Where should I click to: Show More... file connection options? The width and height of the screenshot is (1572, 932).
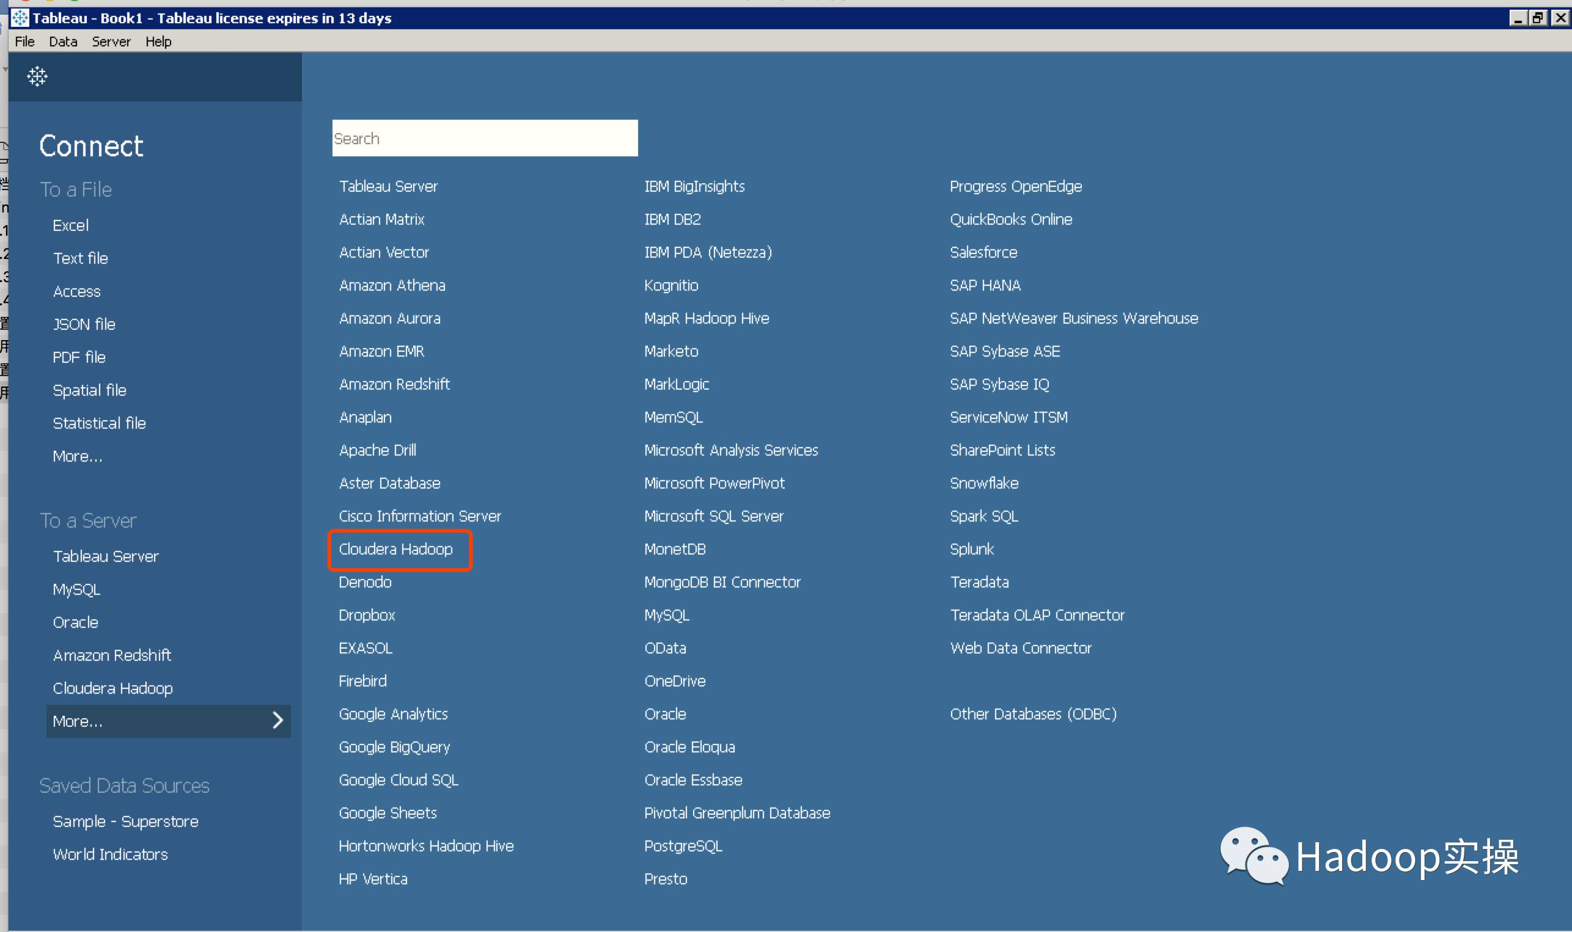[x=78, y=457]
